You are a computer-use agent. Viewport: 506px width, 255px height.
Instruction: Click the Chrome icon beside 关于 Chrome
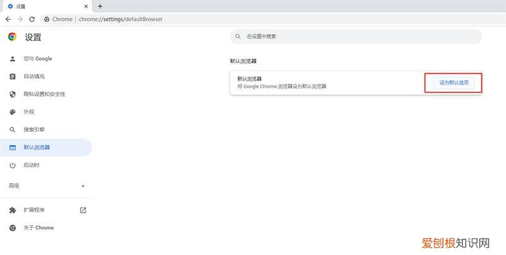[x=13, y=228]
